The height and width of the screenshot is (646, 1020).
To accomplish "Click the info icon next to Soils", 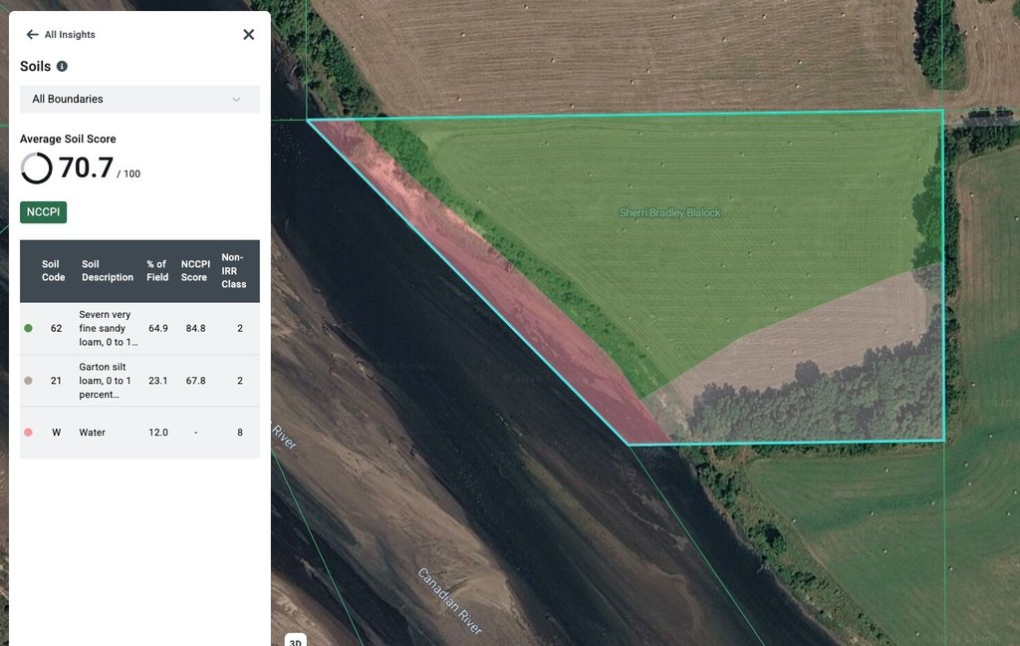I will click(x=62, y=67).
